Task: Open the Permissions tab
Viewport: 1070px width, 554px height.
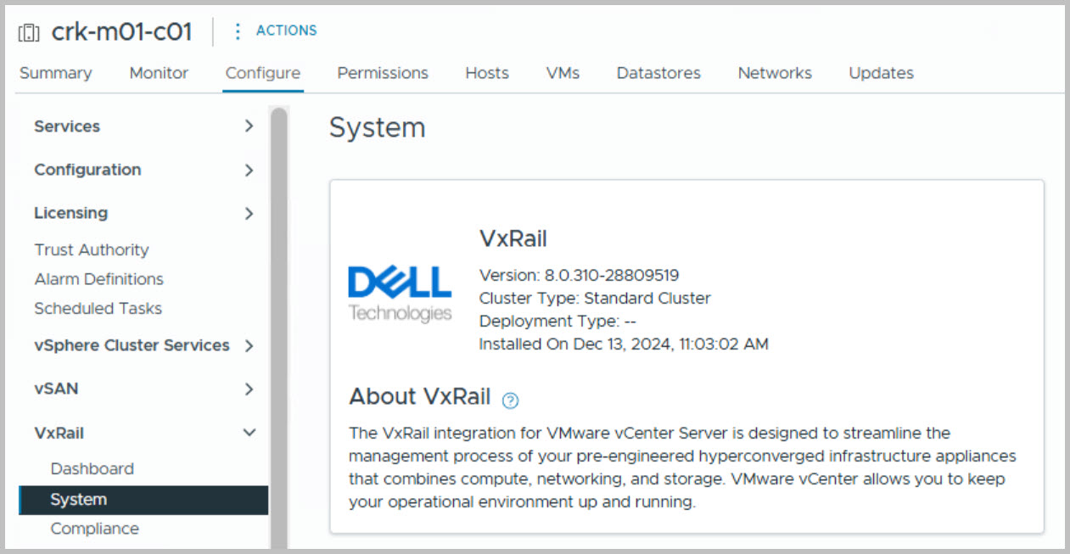Action: pyautogui.click(x=383, y=73)
